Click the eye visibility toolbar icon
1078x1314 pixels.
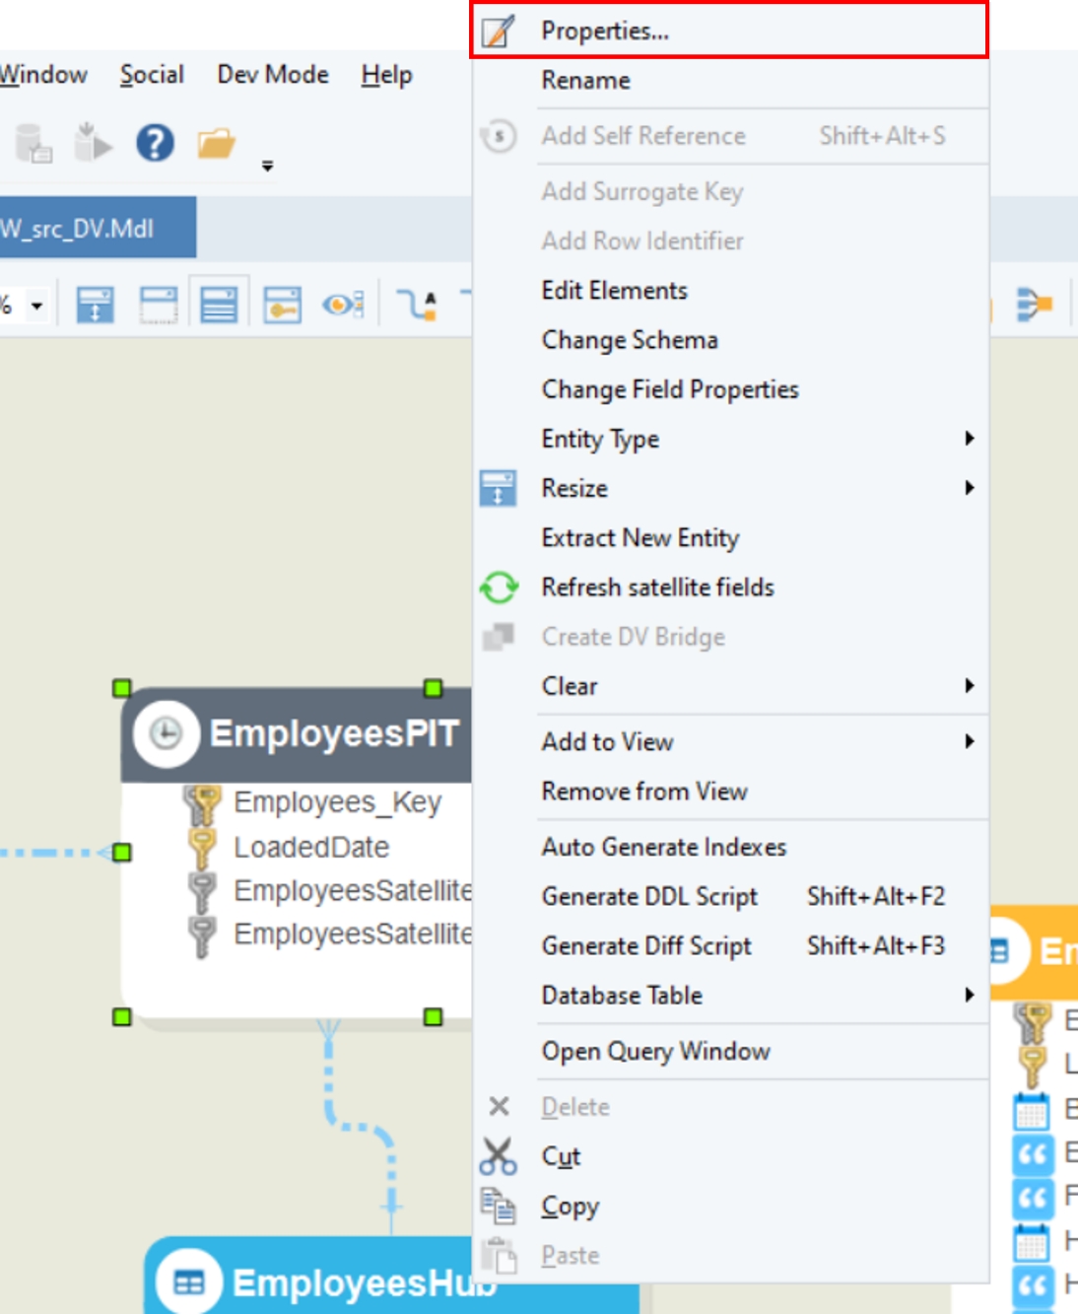342,305
